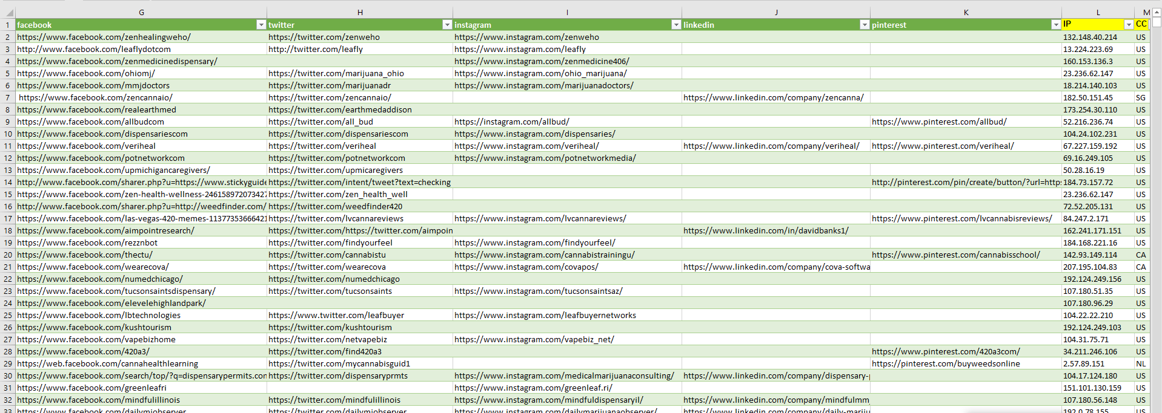Select the linkedin.com/company/zencanna/ cell

(x=776, y=97)
